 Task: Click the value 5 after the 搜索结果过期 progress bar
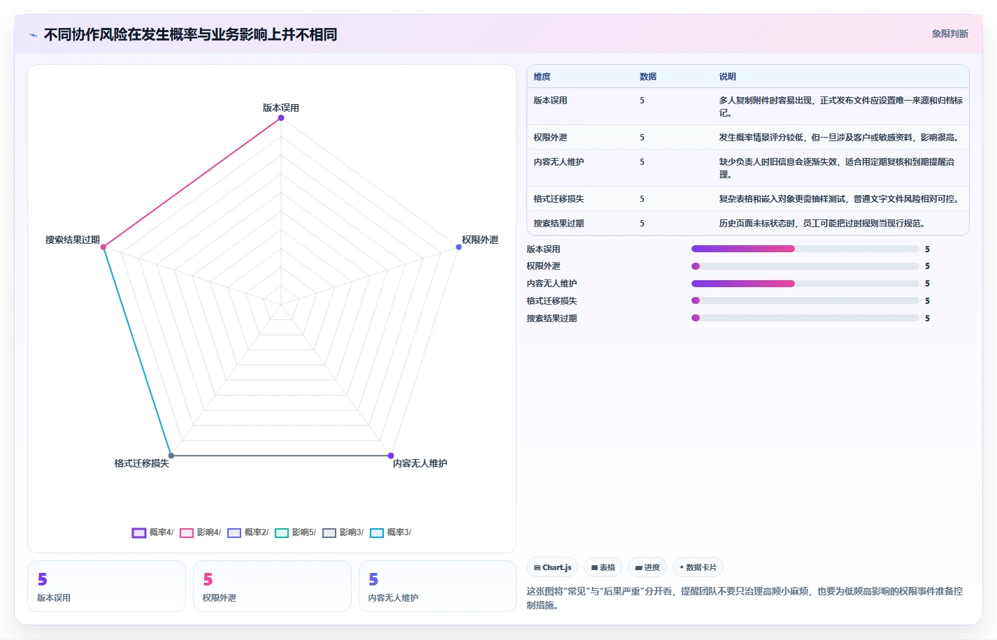(x=927, y=319)
